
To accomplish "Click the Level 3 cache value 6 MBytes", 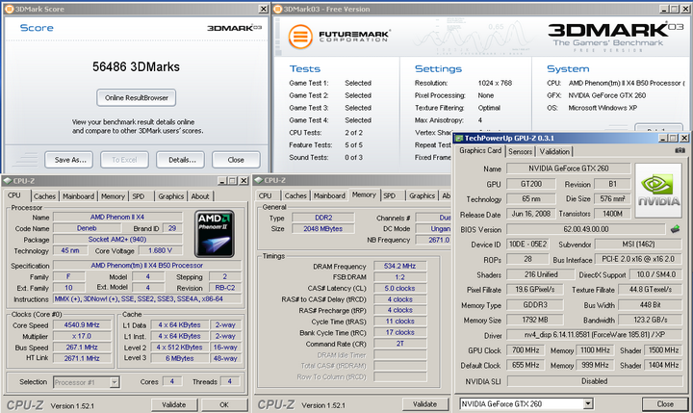I will pyautogui.click(x=180, y=358).
